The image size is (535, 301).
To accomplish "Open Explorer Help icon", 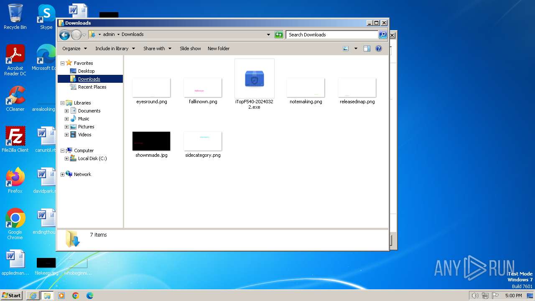I will point(379,48).
